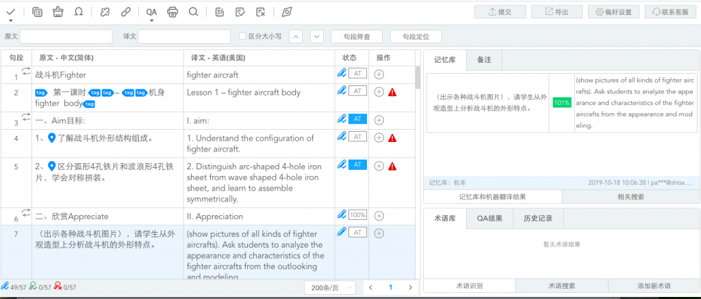
Task: Click the Omega special character icon
Action: point(79,12)
